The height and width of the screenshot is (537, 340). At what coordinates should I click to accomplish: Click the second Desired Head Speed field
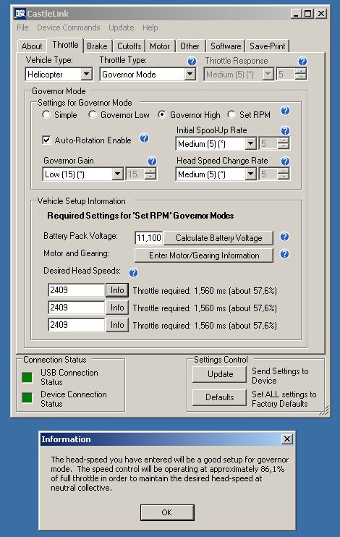(x=76, y=308)
